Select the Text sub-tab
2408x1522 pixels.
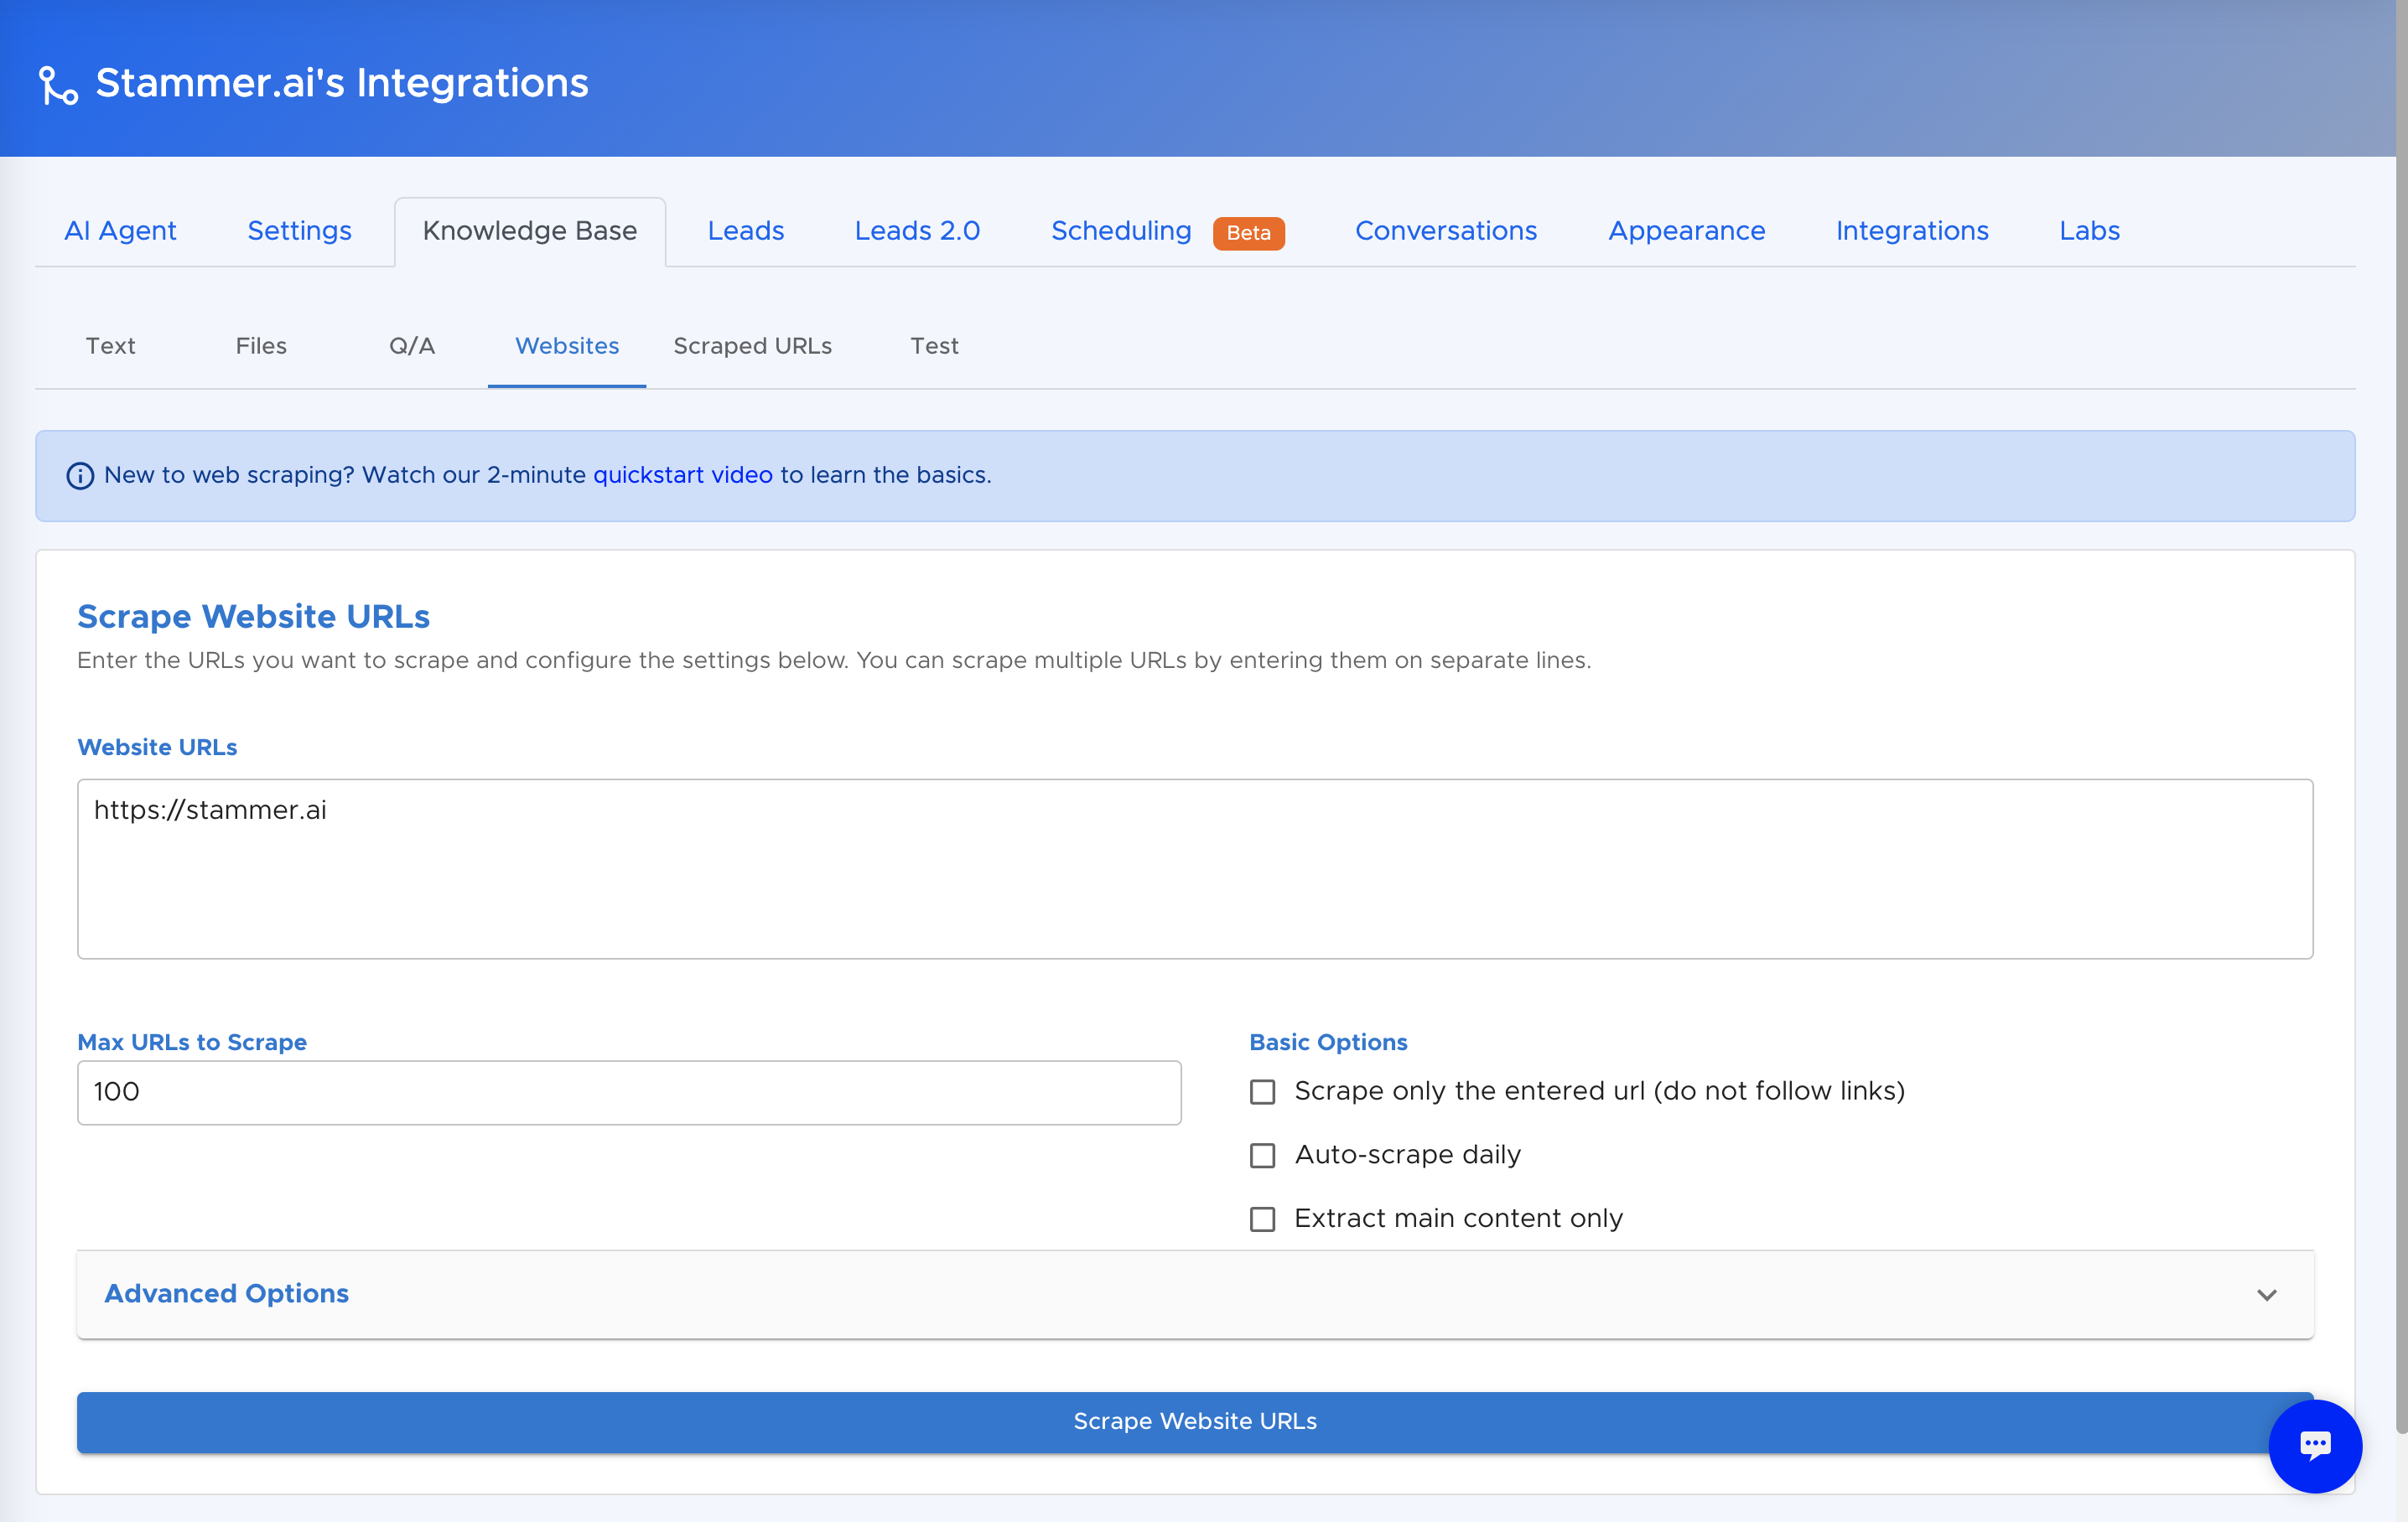110,346
